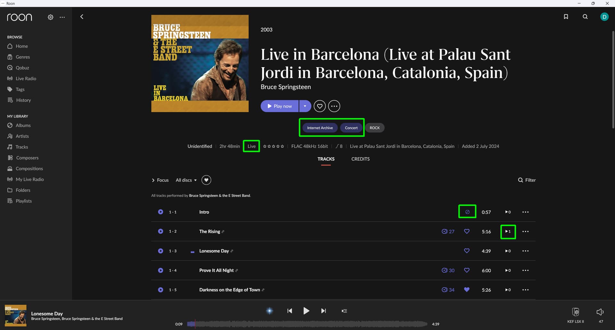615x330 pixels.
Task: Show popularity count 27 for The Rising
Action: (x=448, y=231)
